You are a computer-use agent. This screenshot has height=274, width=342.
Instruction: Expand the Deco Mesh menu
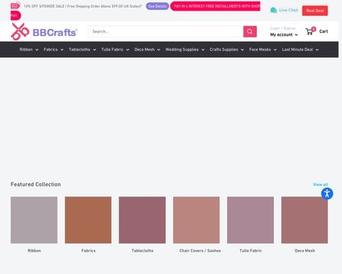point(147,49)
